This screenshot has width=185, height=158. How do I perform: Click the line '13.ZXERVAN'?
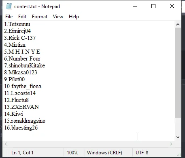(21, 107)
